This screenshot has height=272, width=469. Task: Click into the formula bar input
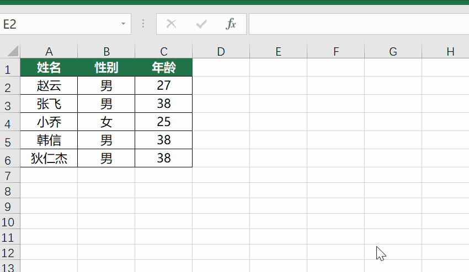click(x=359, y=24)
